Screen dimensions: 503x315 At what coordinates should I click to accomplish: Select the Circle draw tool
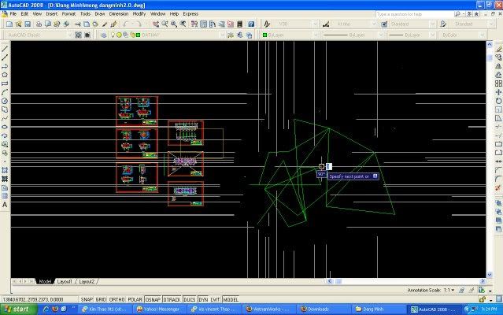(x=5, y=101)
